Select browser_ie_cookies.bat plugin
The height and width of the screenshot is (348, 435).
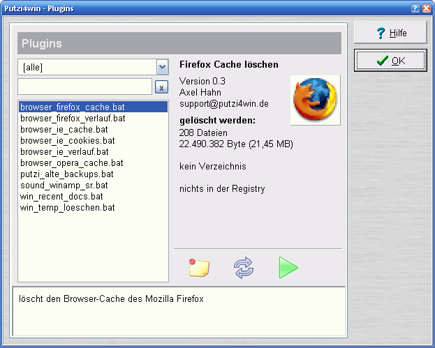coord(94,140)
